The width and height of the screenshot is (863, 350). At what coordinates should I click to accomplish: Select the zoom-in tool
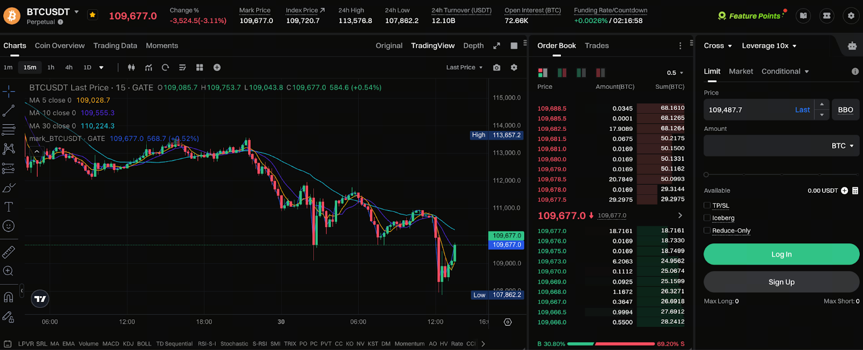pos(9,271)
